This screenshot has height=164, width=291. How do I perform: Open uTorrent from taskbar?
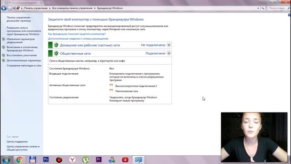[85, 160]
